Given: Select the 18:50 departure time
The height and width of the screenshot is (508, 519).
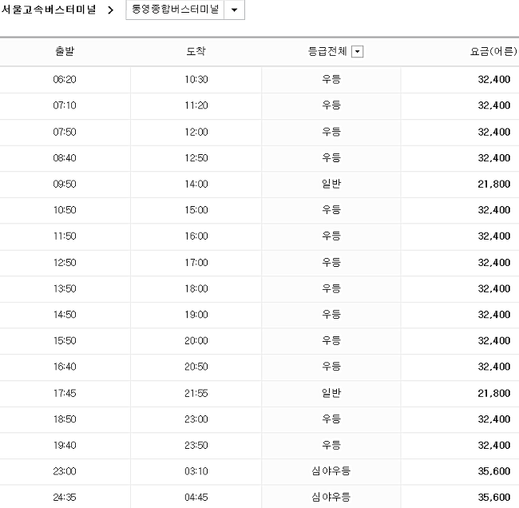Looking at the screenshot, I should [65, 419].
